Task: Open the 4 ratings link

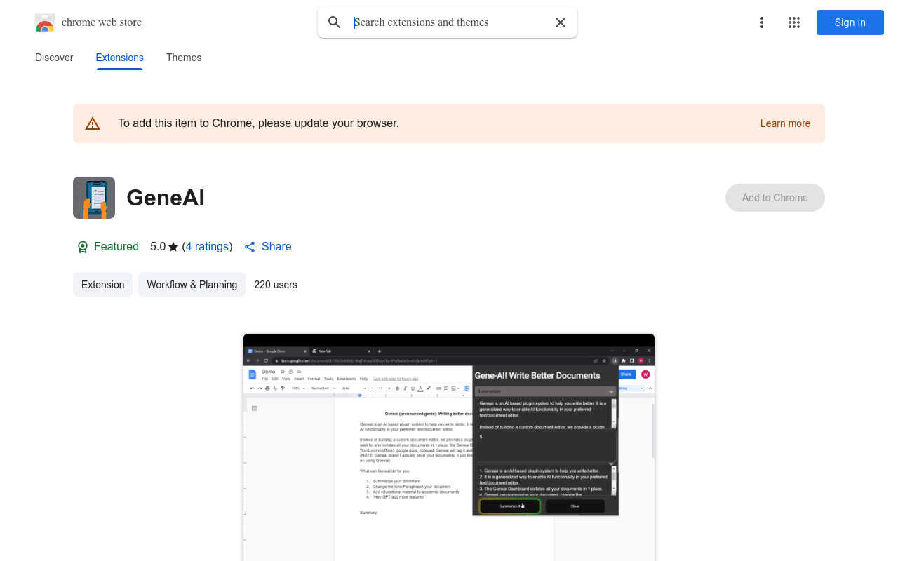Action: (207, 247)
